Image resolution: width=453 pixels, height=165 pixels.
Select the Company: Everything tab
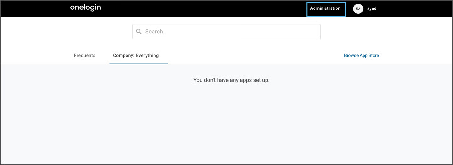pyautogui.click(x=136, y=56)
